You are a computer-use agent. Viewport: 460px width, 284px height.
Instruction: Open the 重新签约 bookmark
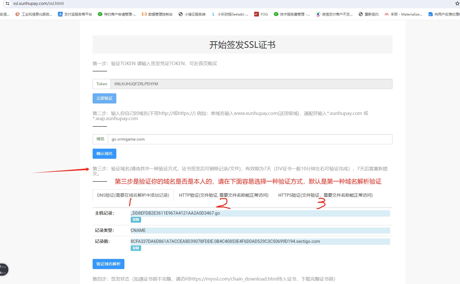[369, 14]
